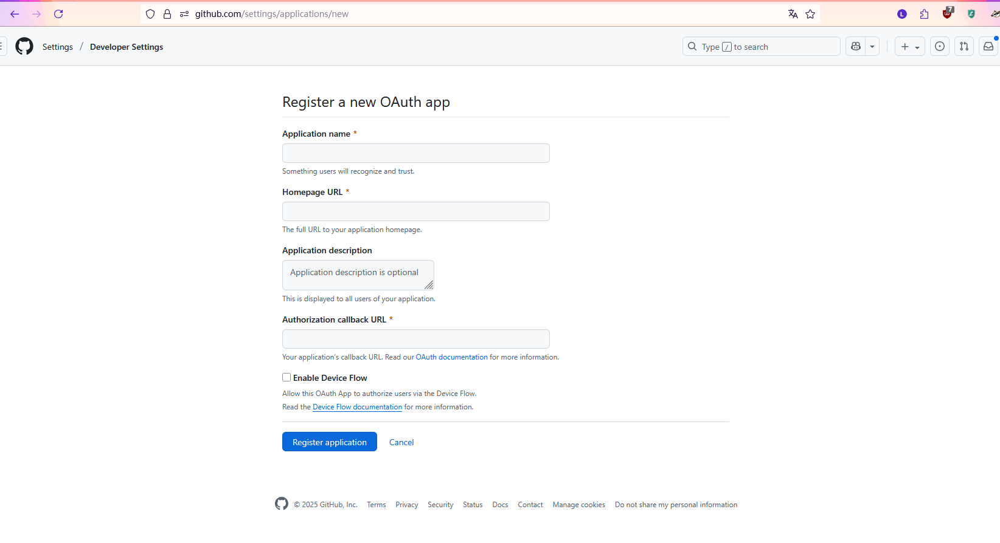
Task: Go to Settings breadcrumb
Action: click(x=58, y=47)
